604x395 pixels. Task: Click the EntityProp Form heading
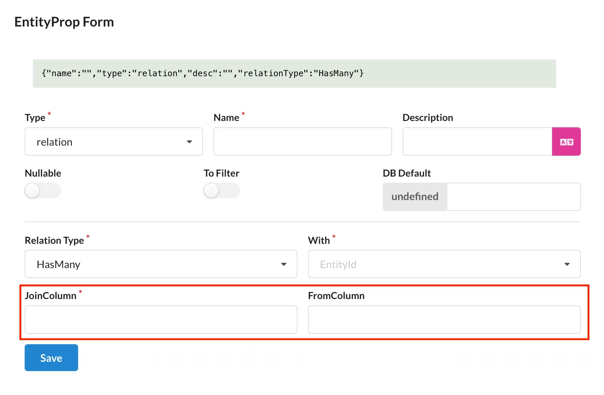[x=64, y=22]
